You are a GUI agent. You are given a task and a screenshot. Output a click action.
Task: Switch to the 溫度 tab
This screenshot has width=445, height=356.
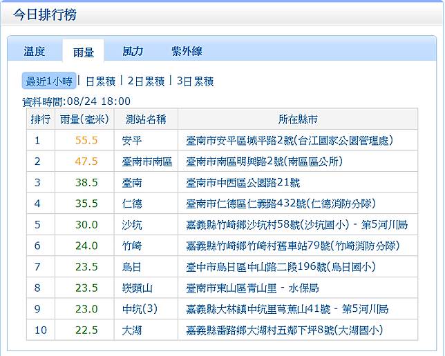(x=35, y=52)
